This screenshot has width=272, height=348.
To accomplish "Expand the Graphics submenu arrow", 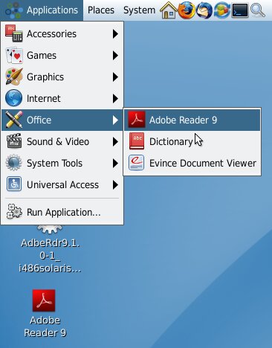I will tap(115, 77).
